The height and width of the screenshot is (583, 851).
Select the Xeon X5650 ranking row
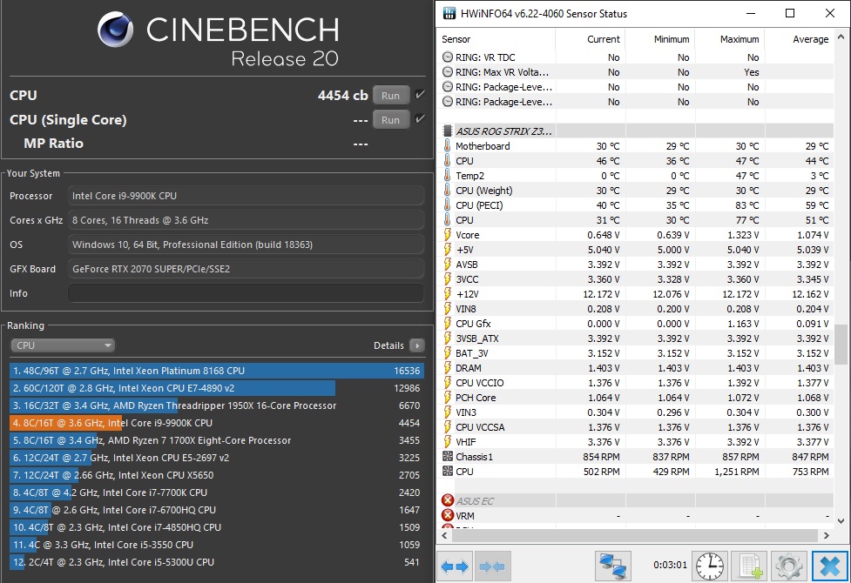coord(217,475)
